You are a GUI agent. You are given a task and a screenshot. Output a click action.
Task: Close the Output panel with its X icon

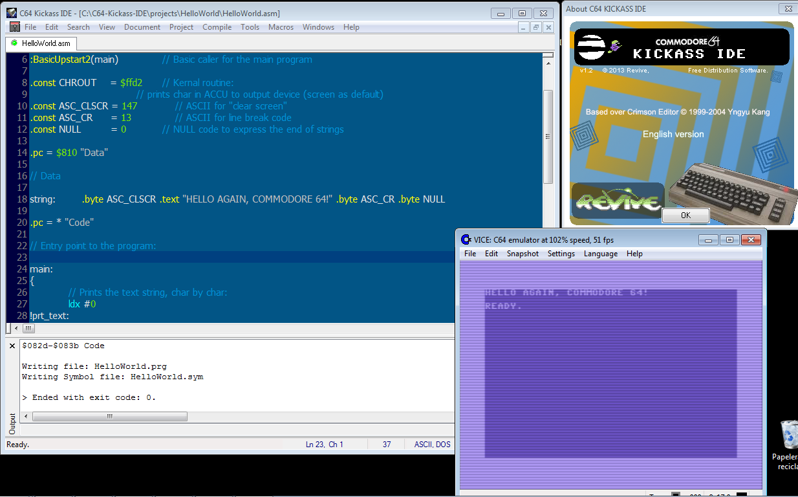tap(12, 346)
